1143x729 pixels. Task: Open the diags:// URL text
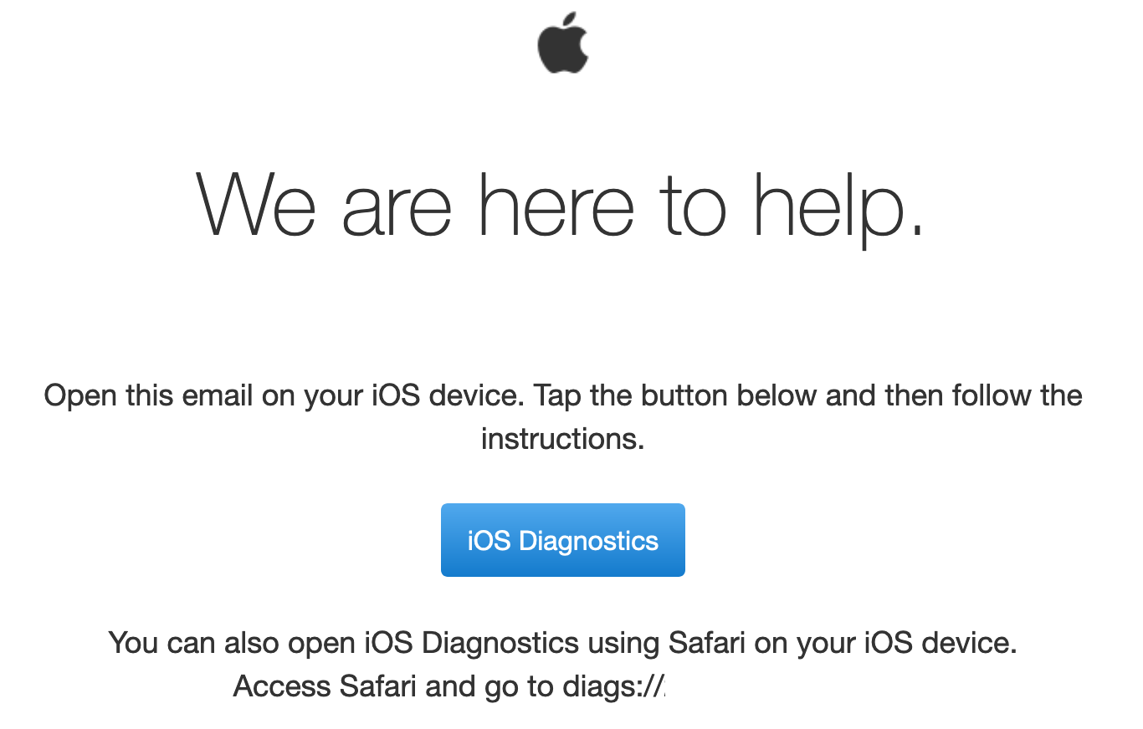click(x=613, y=686)
